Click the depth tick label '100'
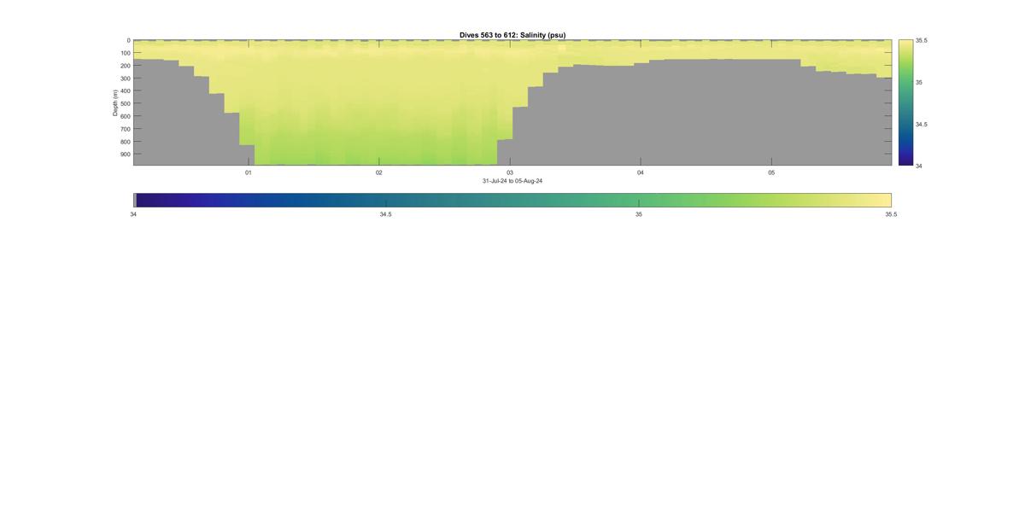Screen dimensions: 1025x531 point(125,53)
